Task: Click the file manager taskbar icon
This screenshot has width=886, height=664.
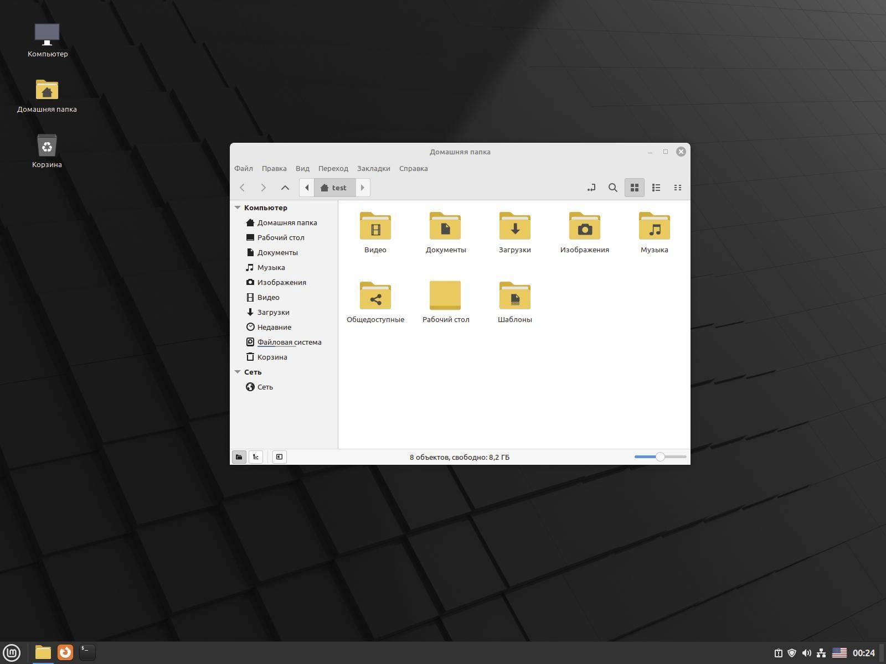Action: coord(43,652)
